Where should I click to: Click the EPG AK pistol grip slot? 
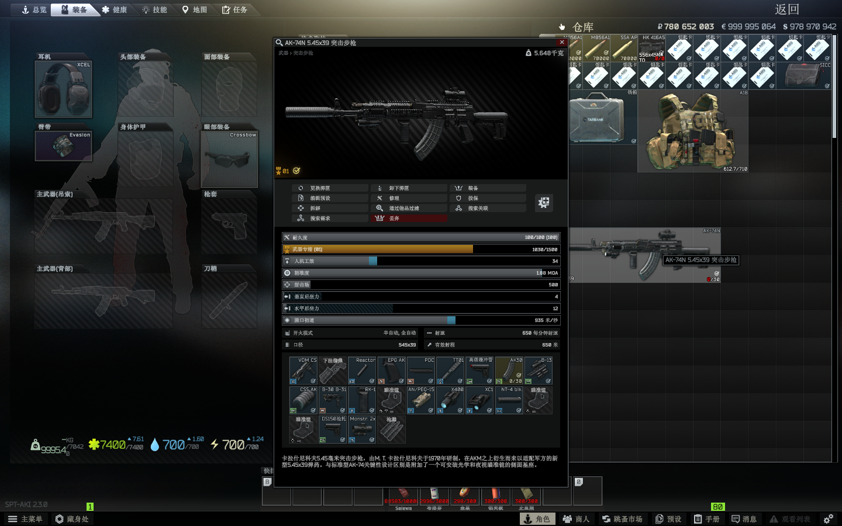(391, 371)
